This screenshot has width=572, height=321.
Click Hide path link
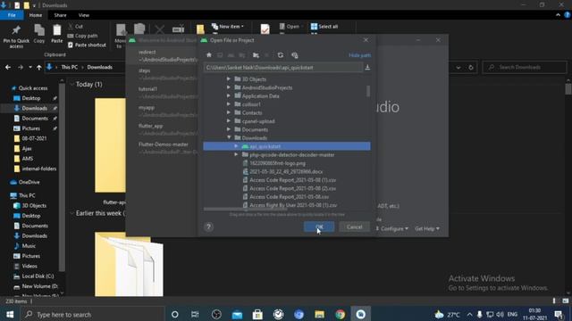359,55
